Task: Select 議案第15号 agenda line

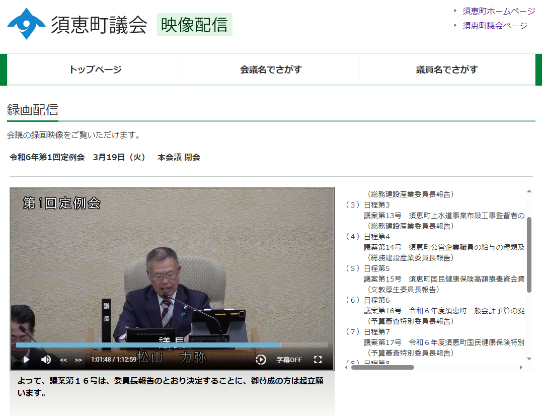Action: (x=444, y=279)
